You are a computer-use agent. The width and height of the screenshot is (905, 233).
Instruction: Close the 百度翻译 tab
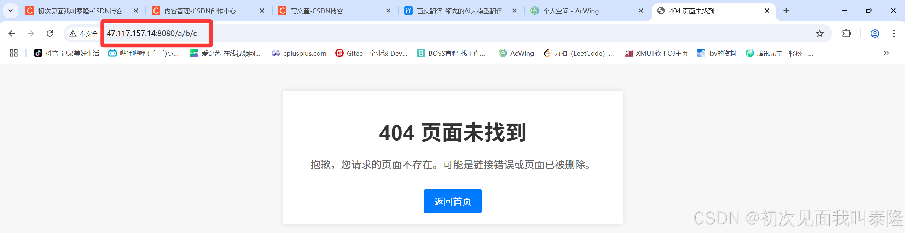pyautogui.click(x=515, y=11)
